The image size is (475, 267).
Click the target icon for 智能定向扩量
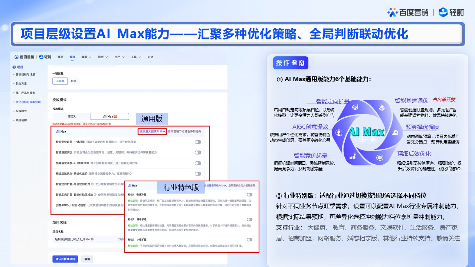click(355, 107)
